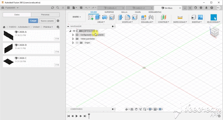Viewport: 223px width, 120px height.
Task: Open the Insertar dropdown menu
Action: pyautogui.click(x=197, y=22)
